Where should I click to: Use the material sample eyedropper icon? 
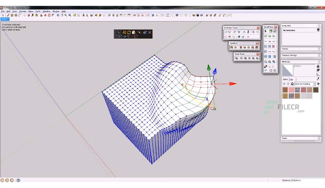(x=318, y=79)
